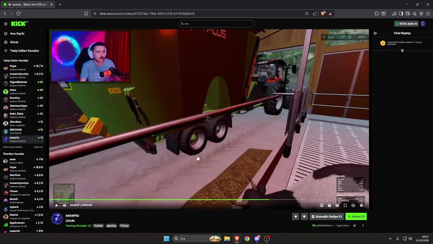This screenshot has height=244, width=433.
Task: Open the three-dot more options menu
Action: click(x=363, y=225)
